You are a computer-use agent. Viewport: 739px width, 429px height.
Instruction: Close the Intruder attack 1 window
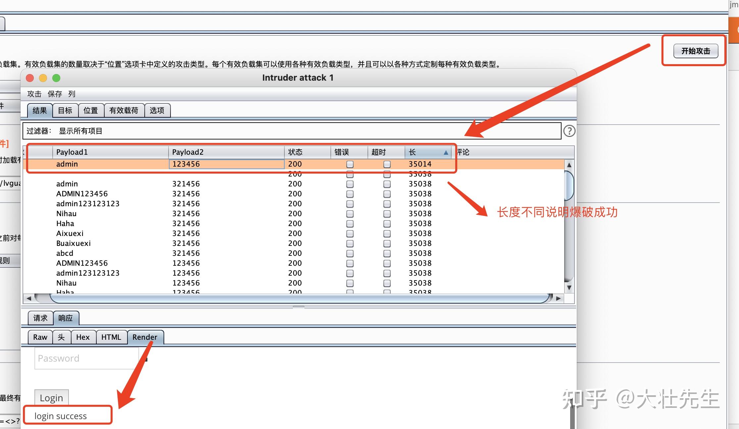(30, 78)
